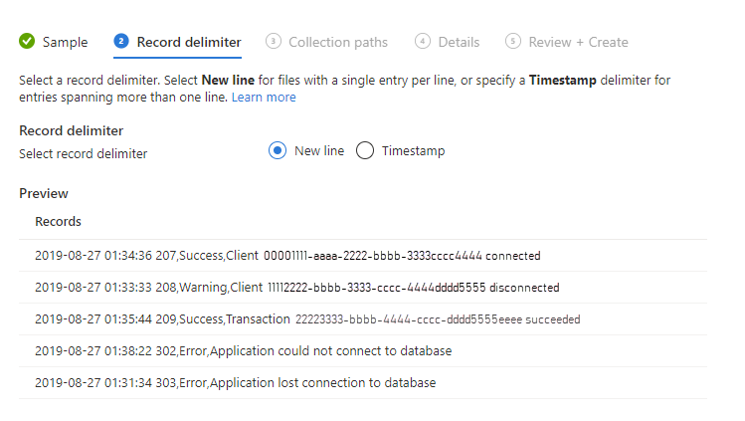Click the green Sample step checkmark icon
The width and height of the screenshot is (745, 421).
[x=28, y=42]
